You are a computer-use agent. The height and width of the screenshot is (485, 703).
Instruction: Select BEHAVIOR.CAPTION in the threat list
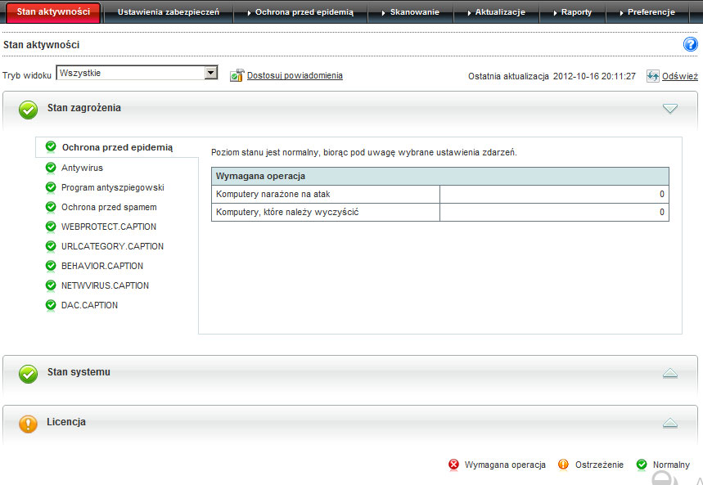[x=102, y=266]
